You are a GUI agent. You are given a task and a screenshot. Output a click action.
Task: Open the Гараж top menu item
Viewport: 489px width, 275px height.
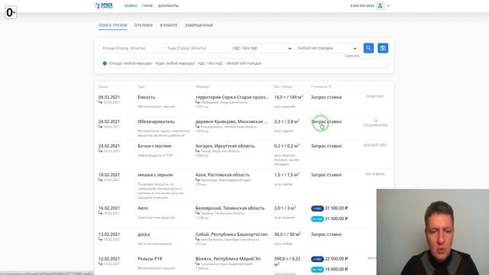pyautogui.click(x=147, y=5)
